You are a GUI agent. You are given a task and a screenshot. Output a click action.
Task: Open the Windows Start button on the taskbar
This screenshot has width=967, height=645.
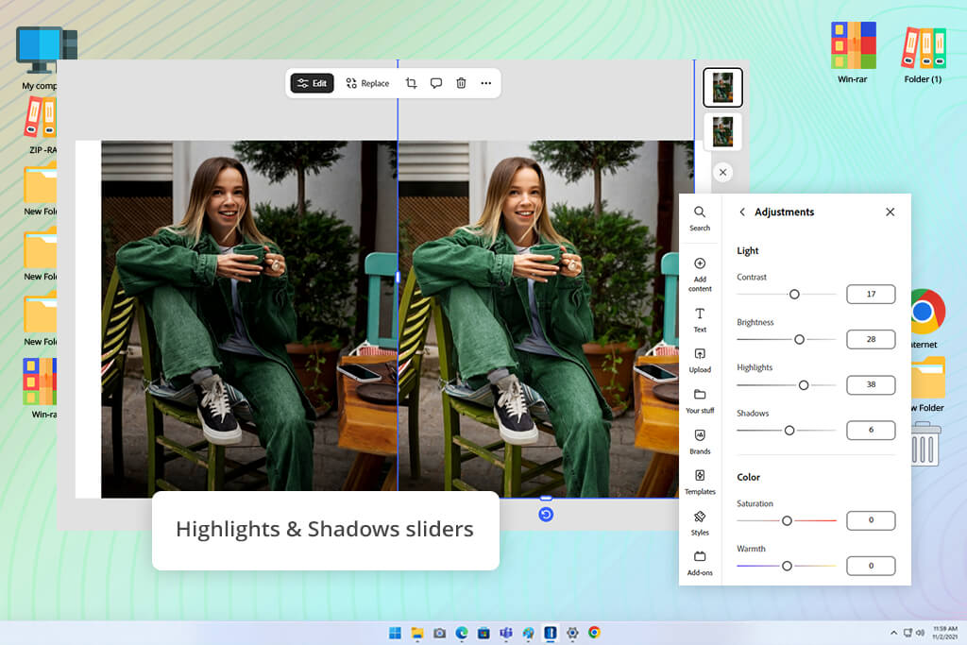tap(395, 633)
